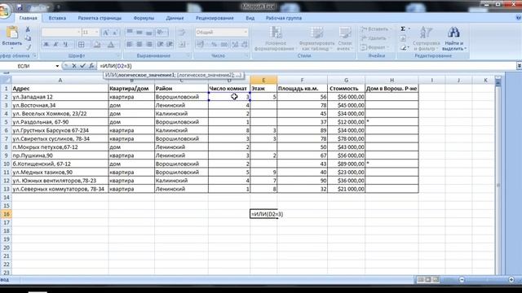The width and height of the screenshot is (522, 293).
Task: Click the Percent Style icon
Action: (x=214, y=44)
